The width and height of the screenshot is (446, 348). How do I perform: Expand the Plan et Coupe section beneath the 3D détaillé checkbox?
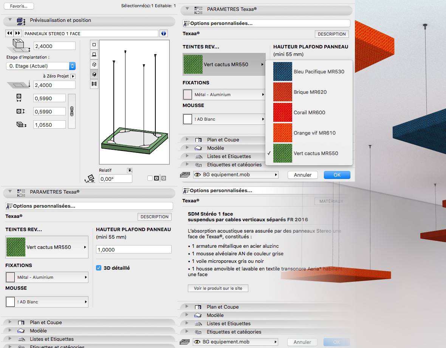pos(10,322)
